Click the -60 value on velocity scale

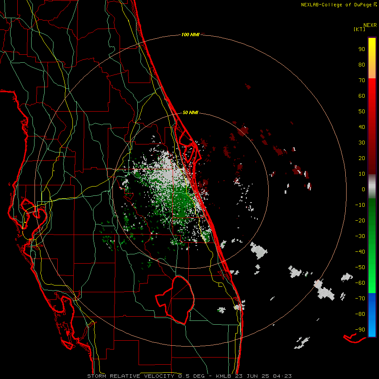pyautogui.click(x=360, y=283)
